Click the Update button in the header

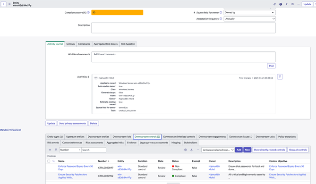307,4
